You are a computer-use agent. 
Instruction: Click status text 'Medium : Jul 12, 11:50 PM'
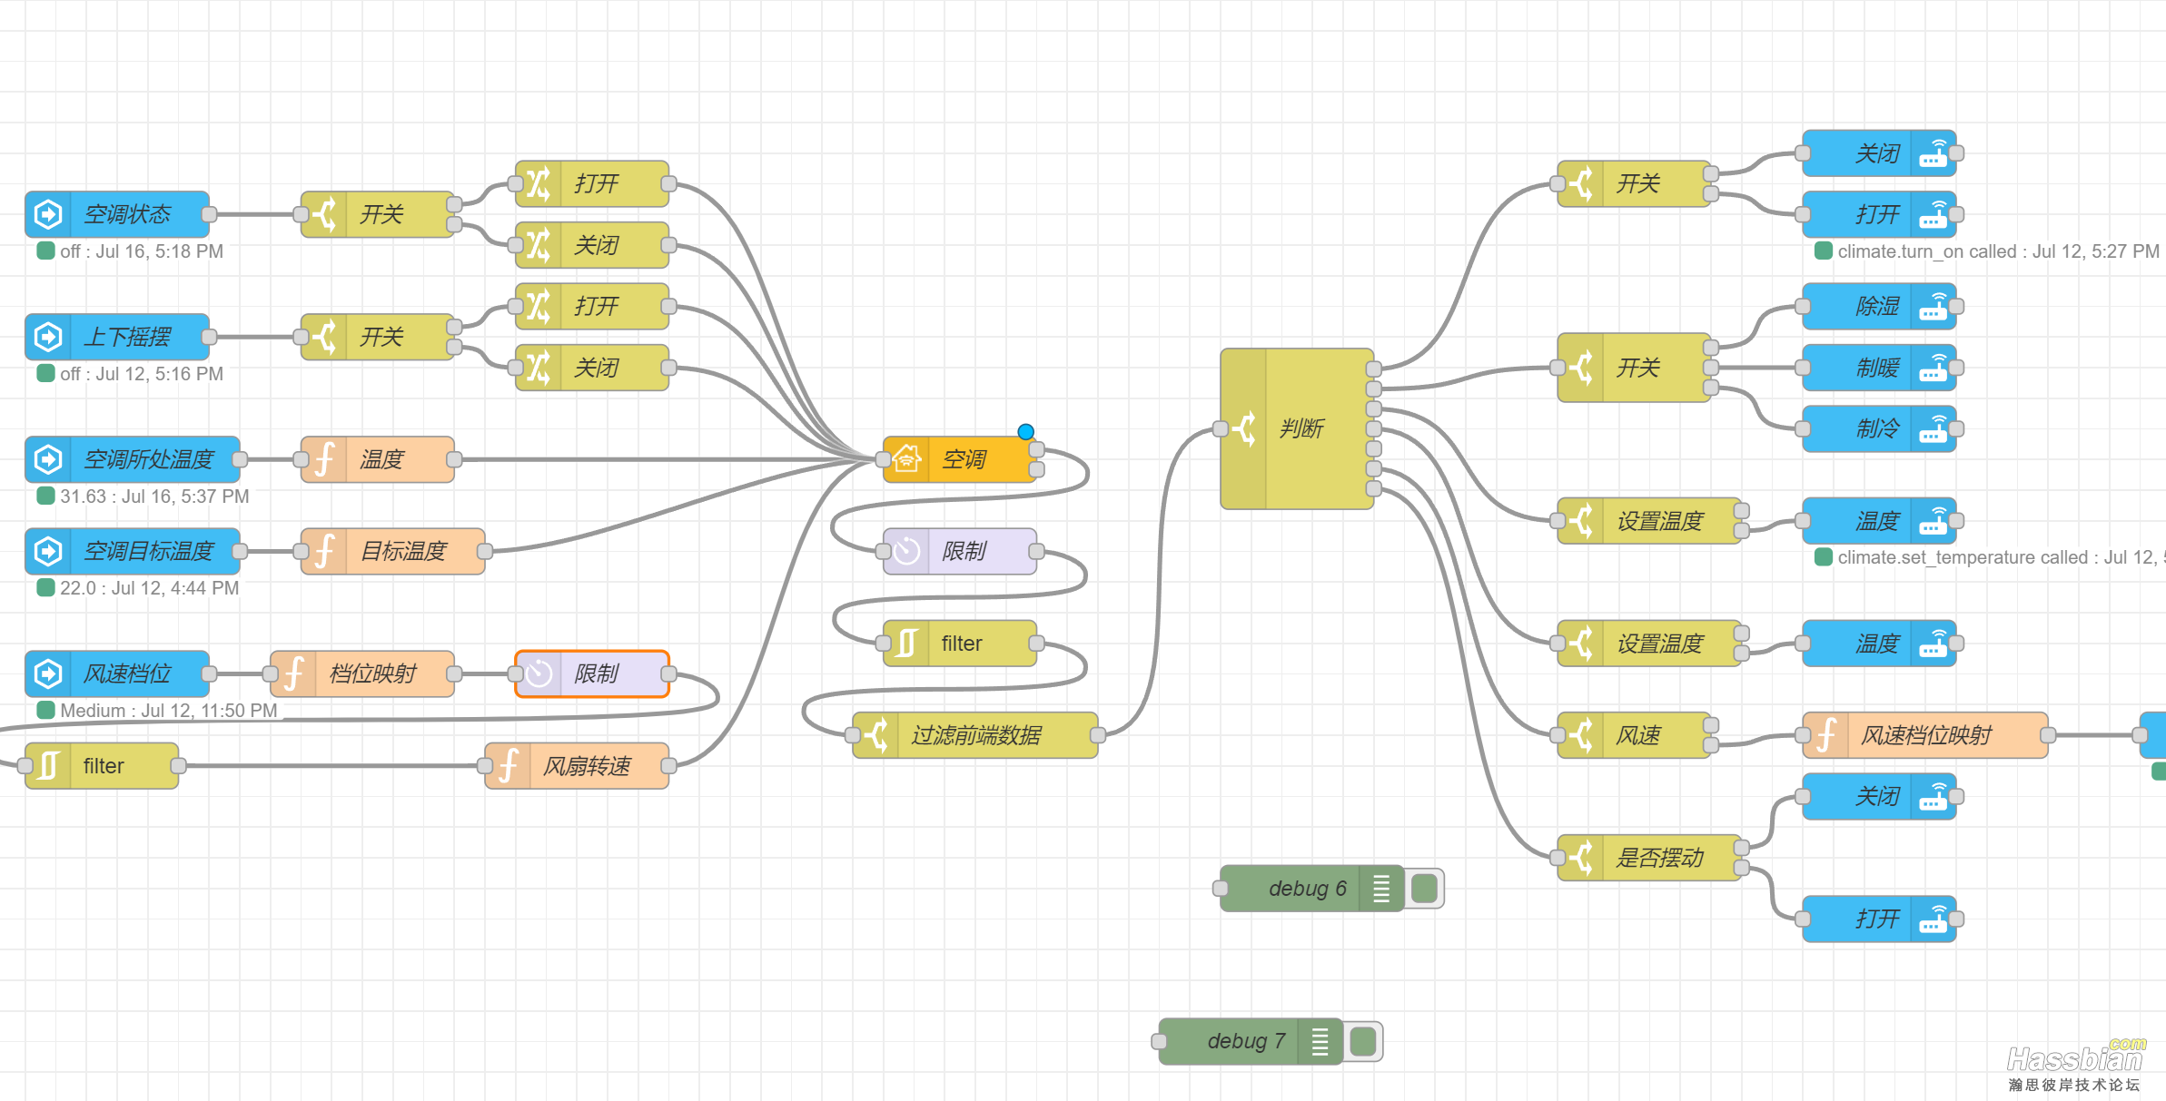coord(169,711)
